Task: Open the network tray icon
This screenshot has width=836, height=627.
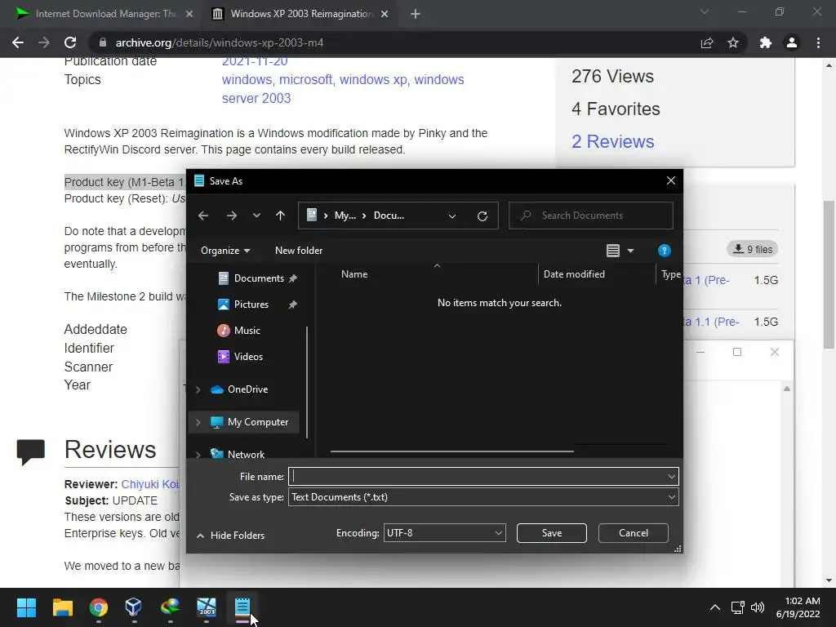Action: [x=738, y=607]
